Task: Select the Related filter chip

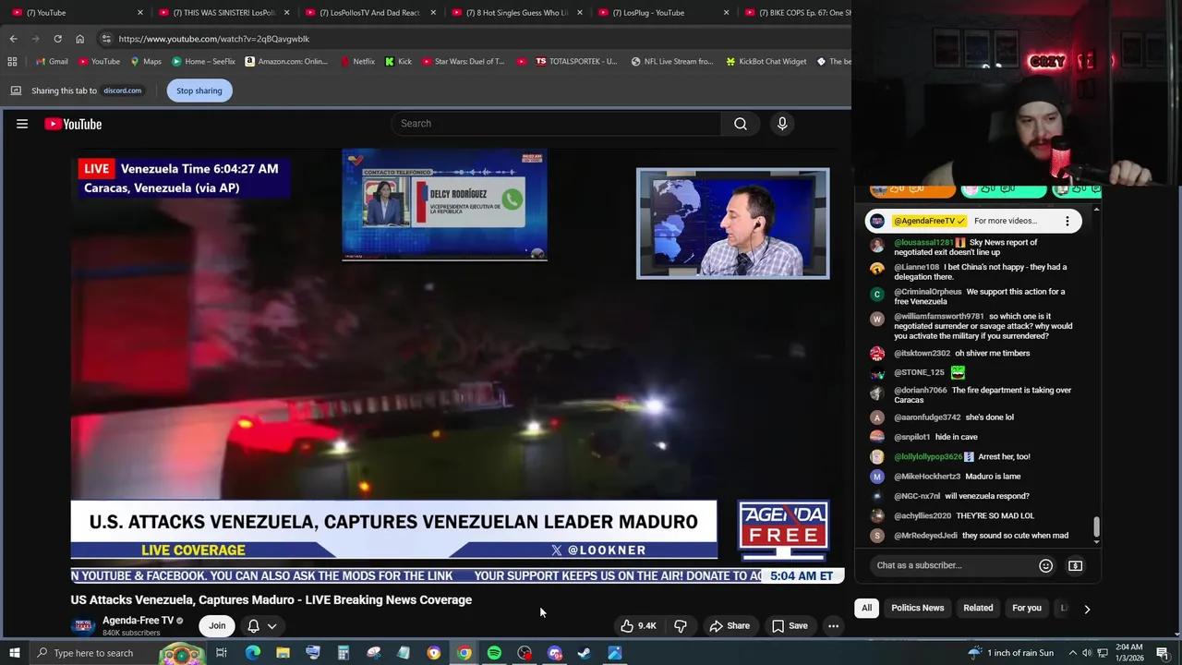Action: pos(978,608)
